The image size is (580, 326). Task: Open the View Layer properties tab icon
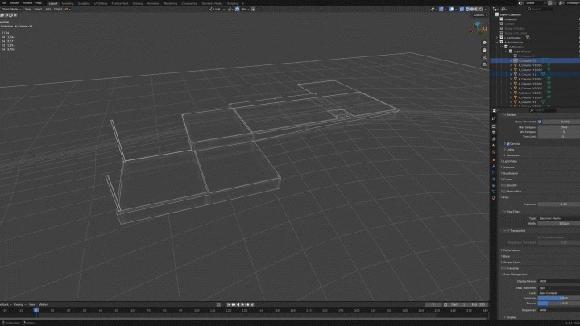click(494, 139)
